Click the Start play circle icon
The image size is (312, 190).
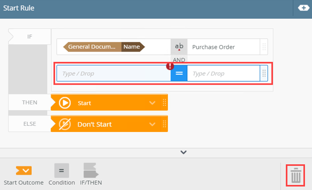point(65,103)
